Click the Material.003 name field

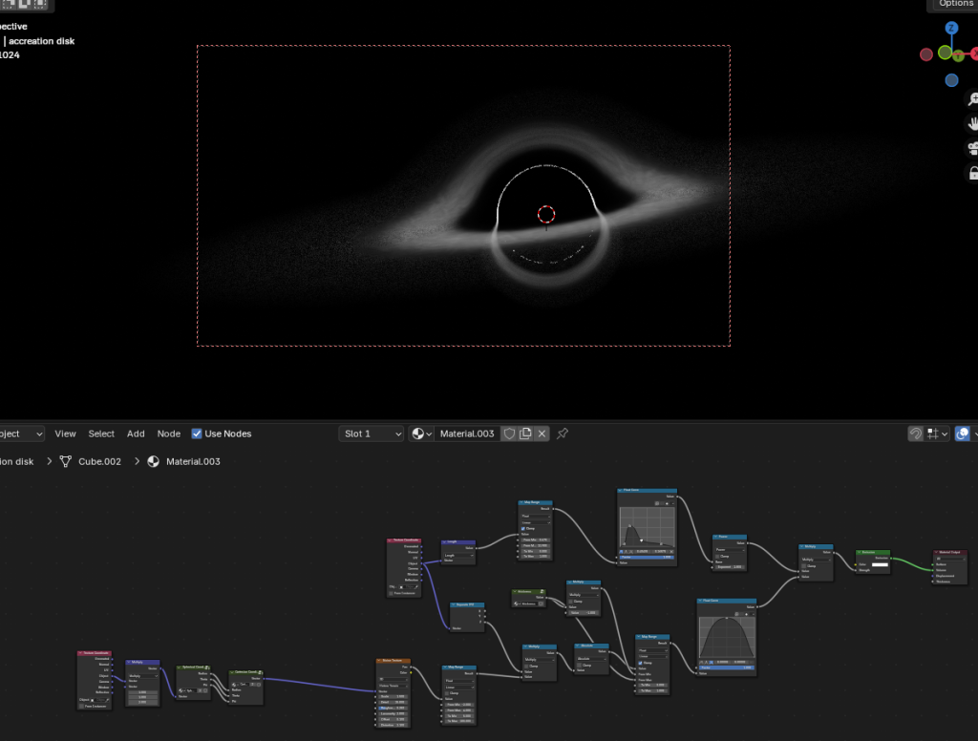tap(467, 434)
